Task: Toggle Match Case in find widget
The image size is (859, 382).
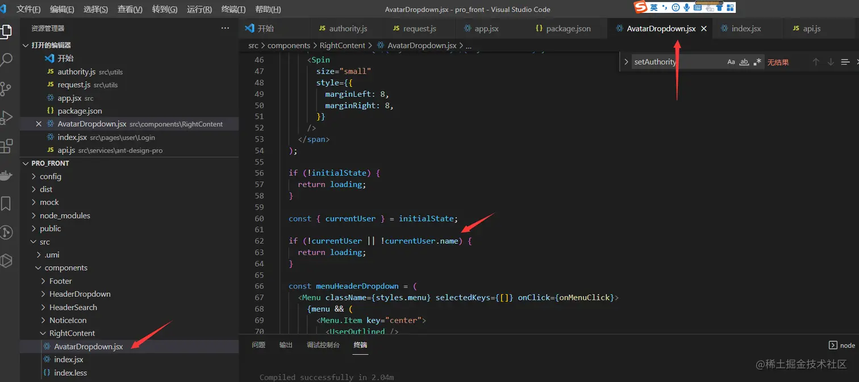Action: point(731,62)
